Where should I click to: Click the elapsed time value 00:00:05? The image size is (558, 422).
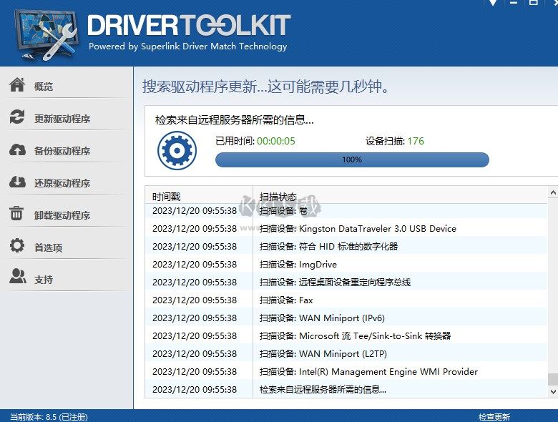point(276,141)
